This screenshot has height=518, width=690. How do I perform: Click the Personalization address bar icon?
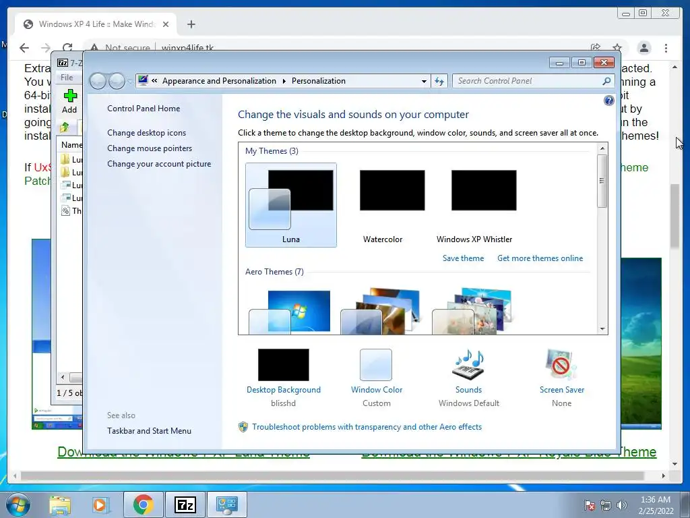(x=143, y=81)
